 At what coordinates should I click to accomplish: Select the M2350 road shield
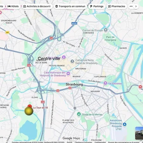74,23
